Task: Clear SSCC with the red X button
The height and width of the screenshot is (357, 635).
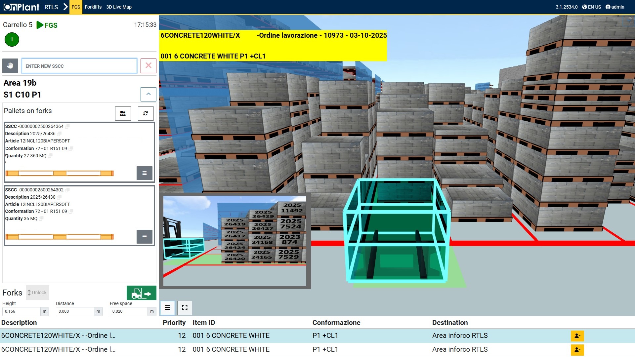Action: (148, 66)
